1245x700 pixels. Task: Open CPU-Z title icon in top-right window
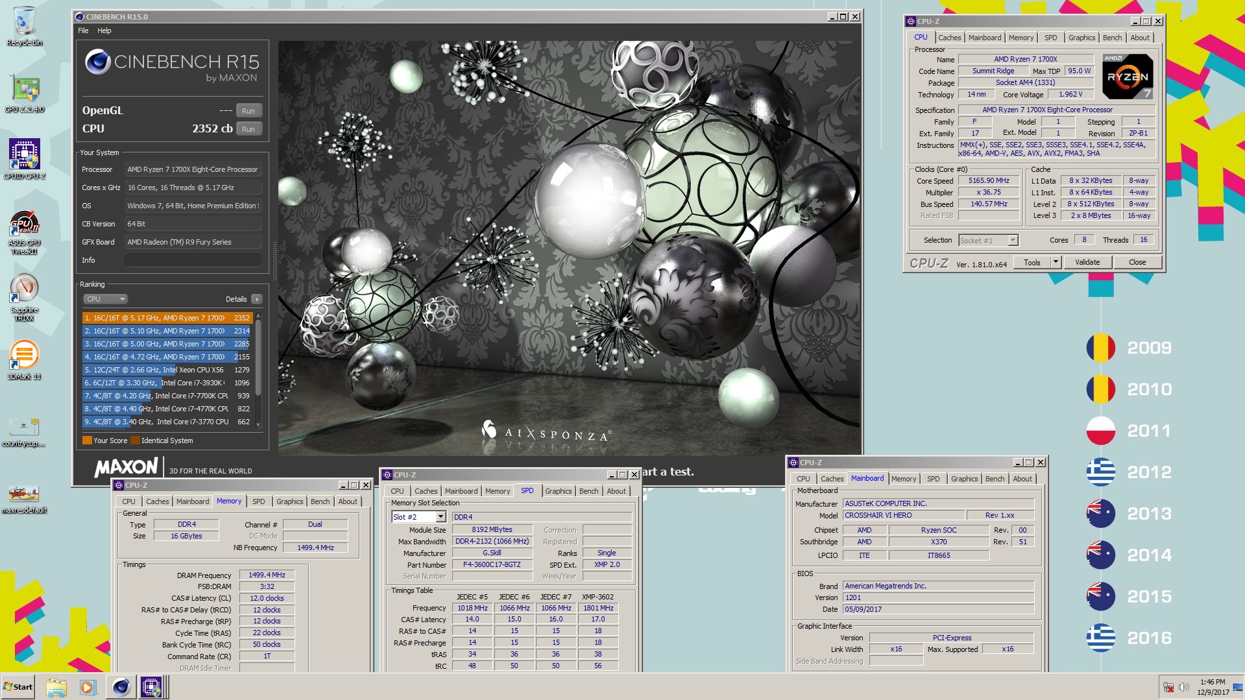click(911, 21)
